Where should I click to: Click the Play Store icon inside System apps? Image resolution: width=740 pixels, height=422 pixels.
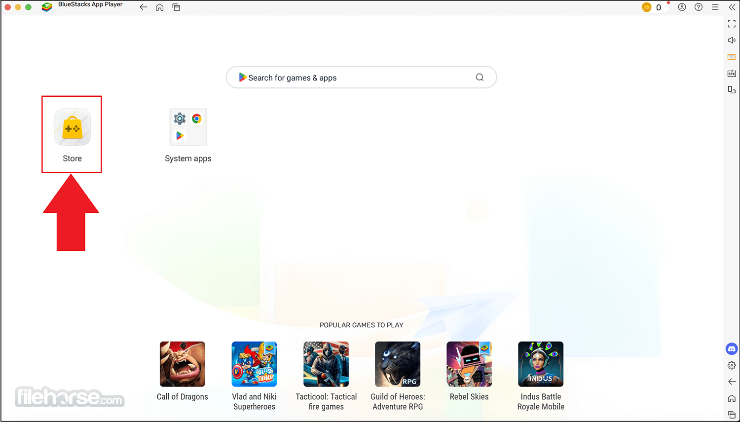[x=180, y=135]
